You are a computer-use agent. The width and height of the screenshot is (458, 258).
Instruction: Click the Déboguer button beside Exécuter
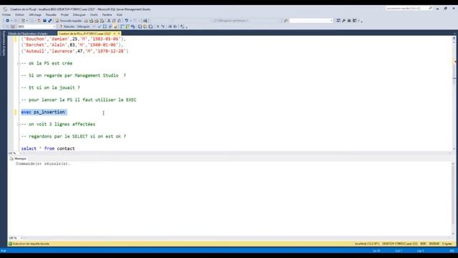tap(83, 27)
